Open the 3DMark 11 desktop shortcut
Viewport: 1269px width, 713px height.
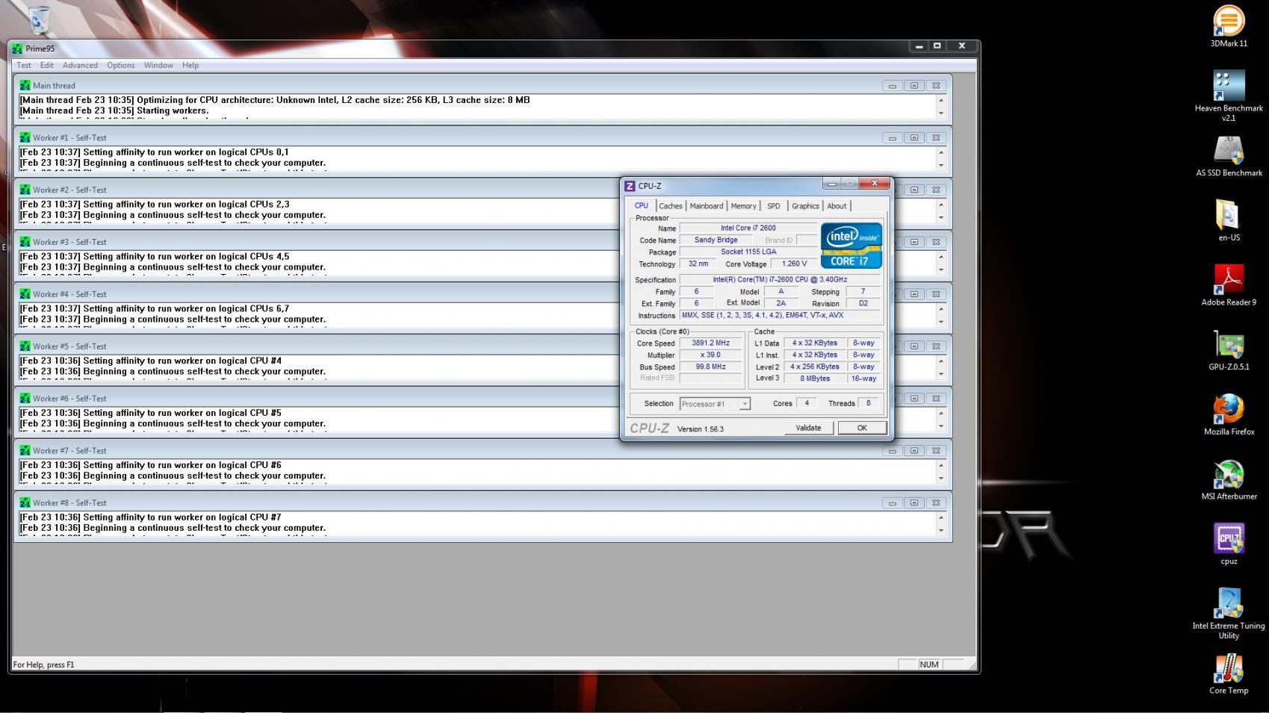pyautogui.click(x=1229, y=22)
